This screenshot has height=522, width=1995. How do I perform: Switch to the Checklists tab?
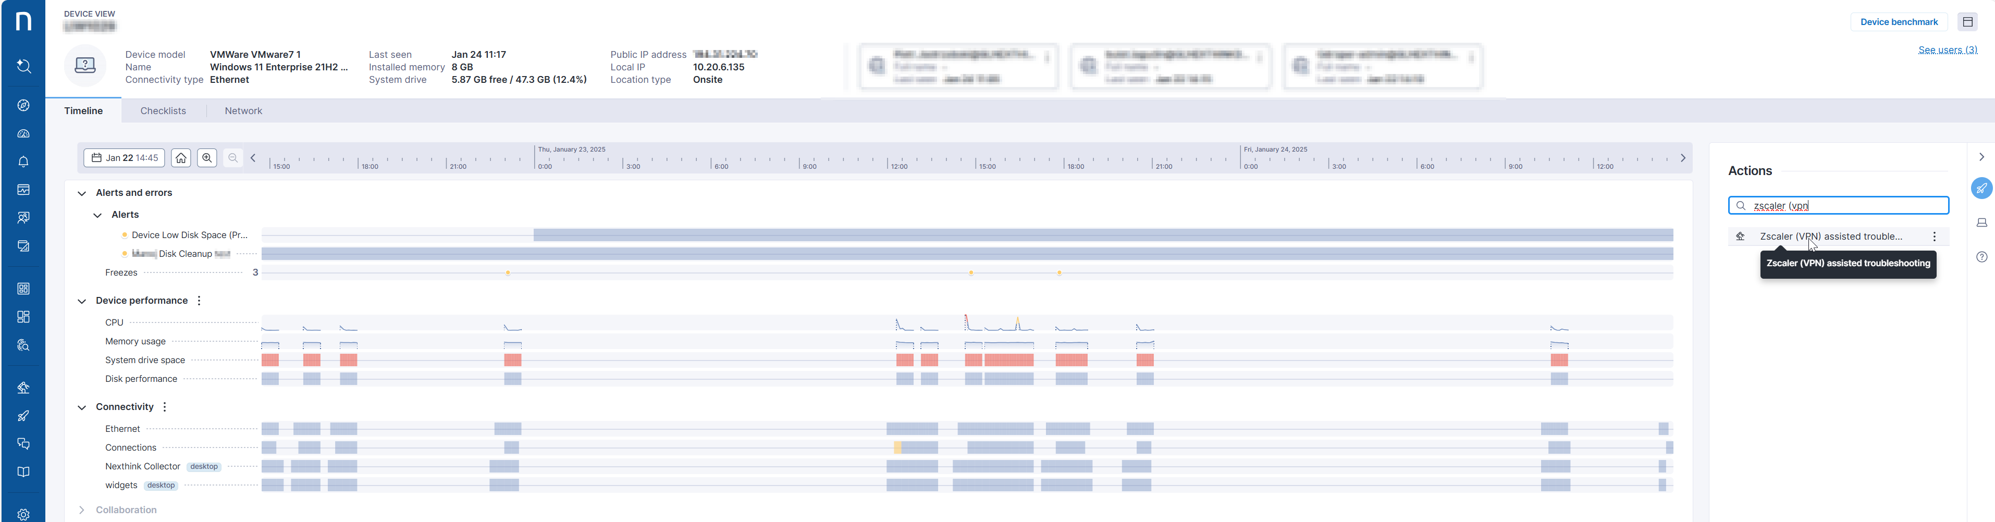click(163, 111)
